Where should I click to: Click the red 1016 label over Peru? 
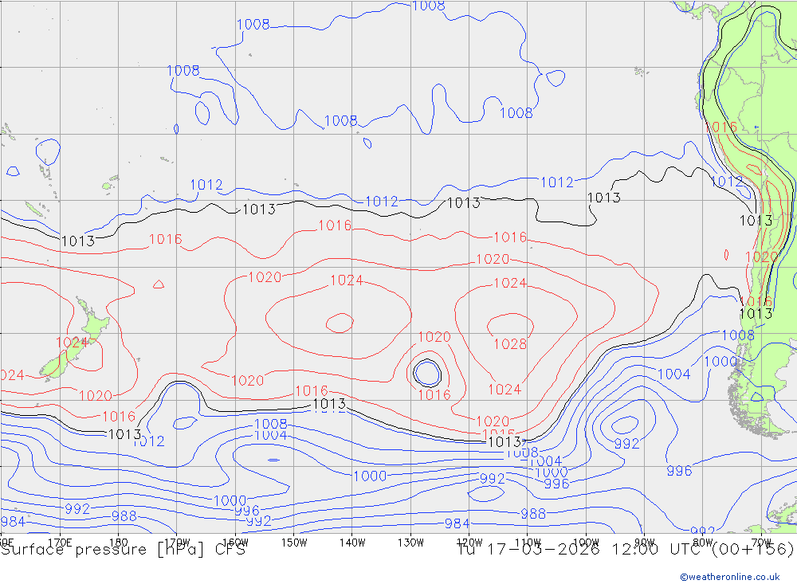click(x=720, y=127)
